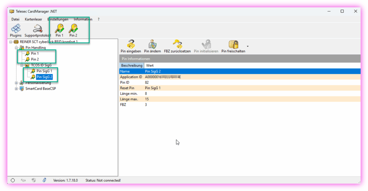Expand the Personalisierung tree node
This screenshot has height=191, width=368.
(16, 83)
